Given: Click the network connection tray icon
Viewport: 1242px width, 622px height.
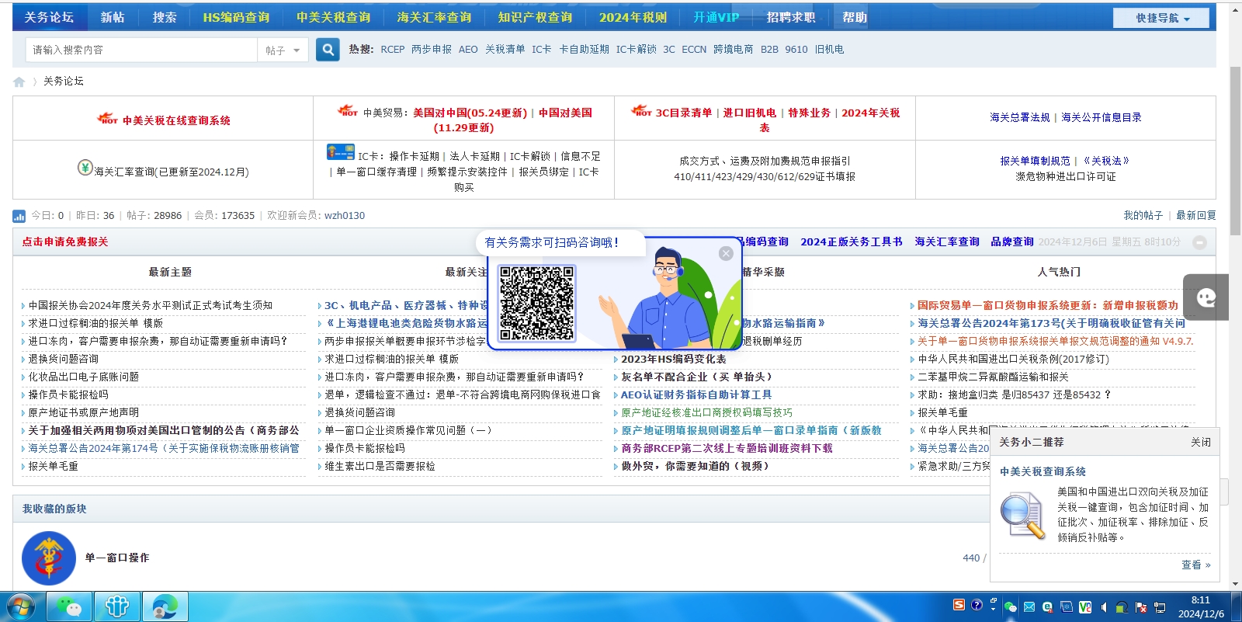Looking at the screenshot, I should (x=1160, y=607).
